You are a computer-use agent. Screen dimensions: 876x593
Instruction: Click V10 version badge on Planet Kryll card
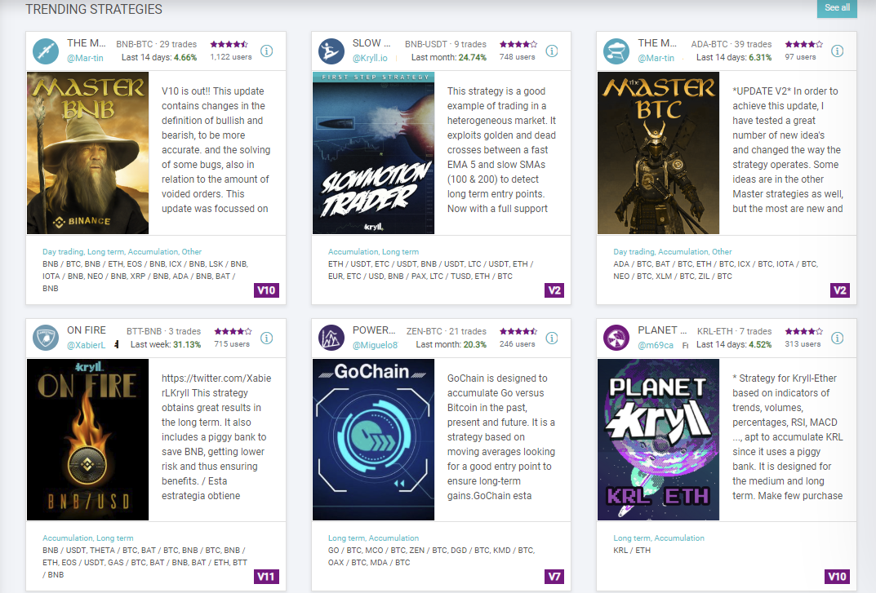coord(837,577)
